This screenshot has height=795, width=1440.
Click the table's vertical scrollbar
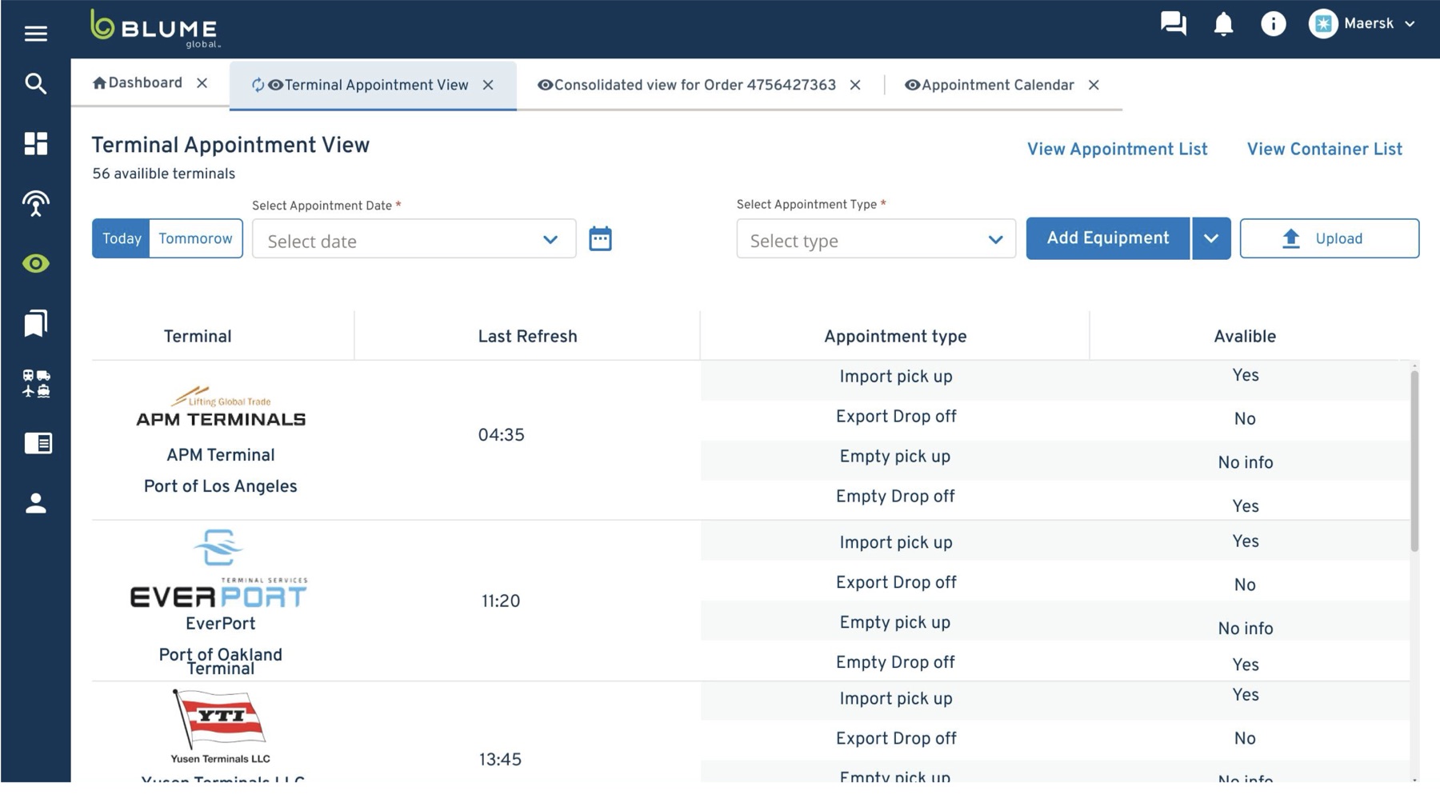click(x=1414, y=460)
